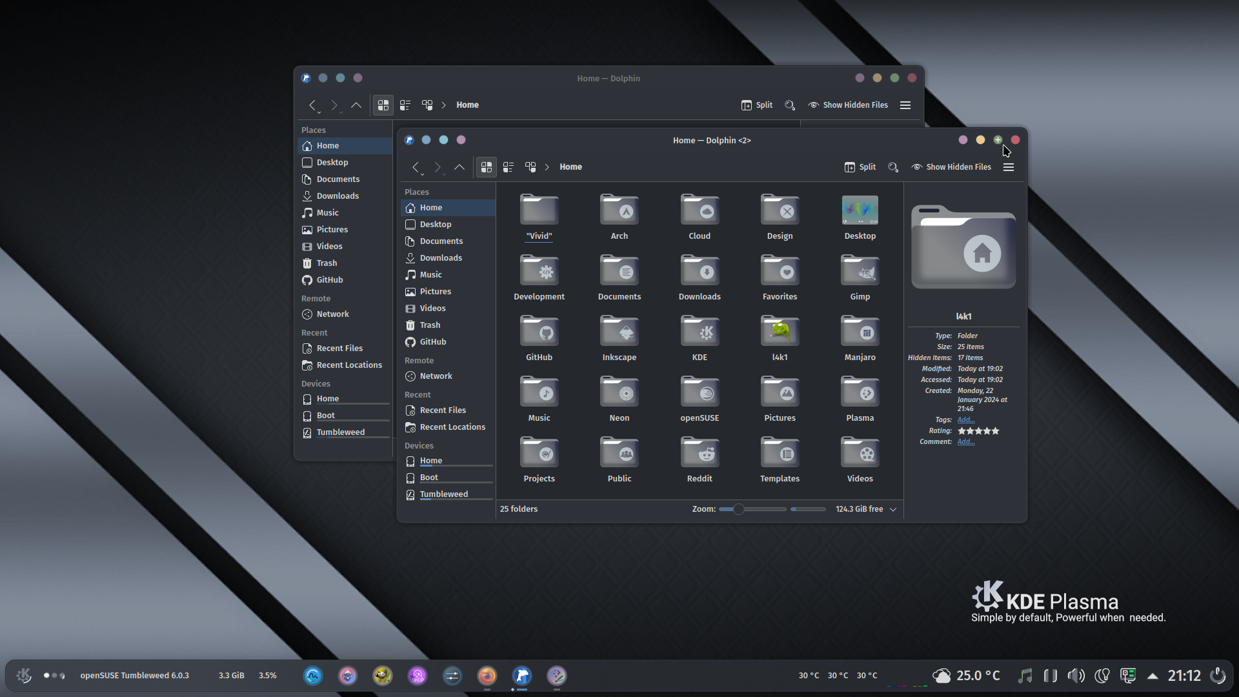The height and width of the screenshot is (697, 1239).
Task: Click the home folder preview thumbnail
Action: pyautogui.click(x=963, y=247)
